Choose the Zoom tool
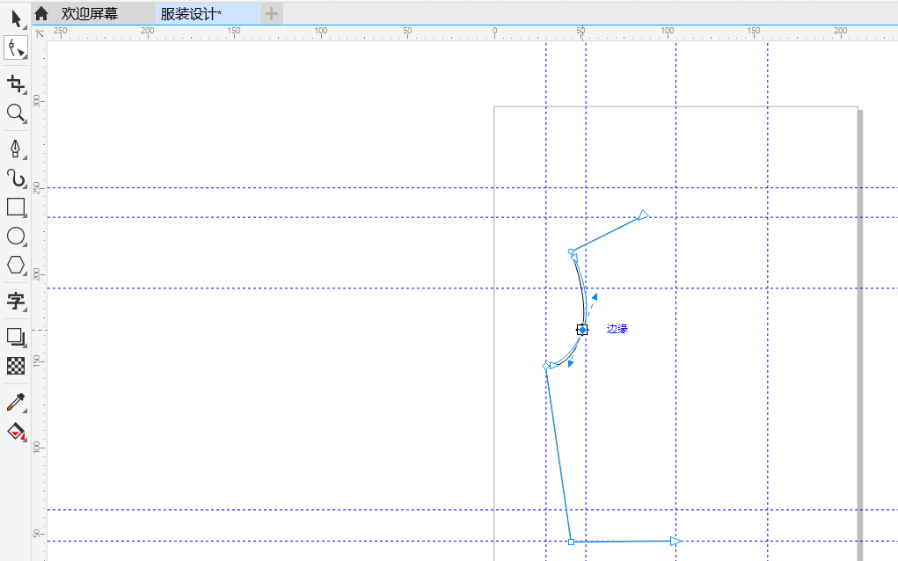Viewport: 898px width, 561px height. [x=15, y=113]
